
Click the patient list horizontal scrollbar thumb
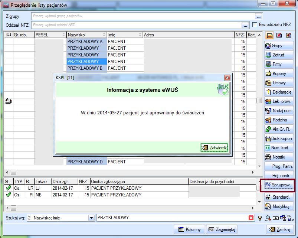pyautogui.click(x=13, y=172)
